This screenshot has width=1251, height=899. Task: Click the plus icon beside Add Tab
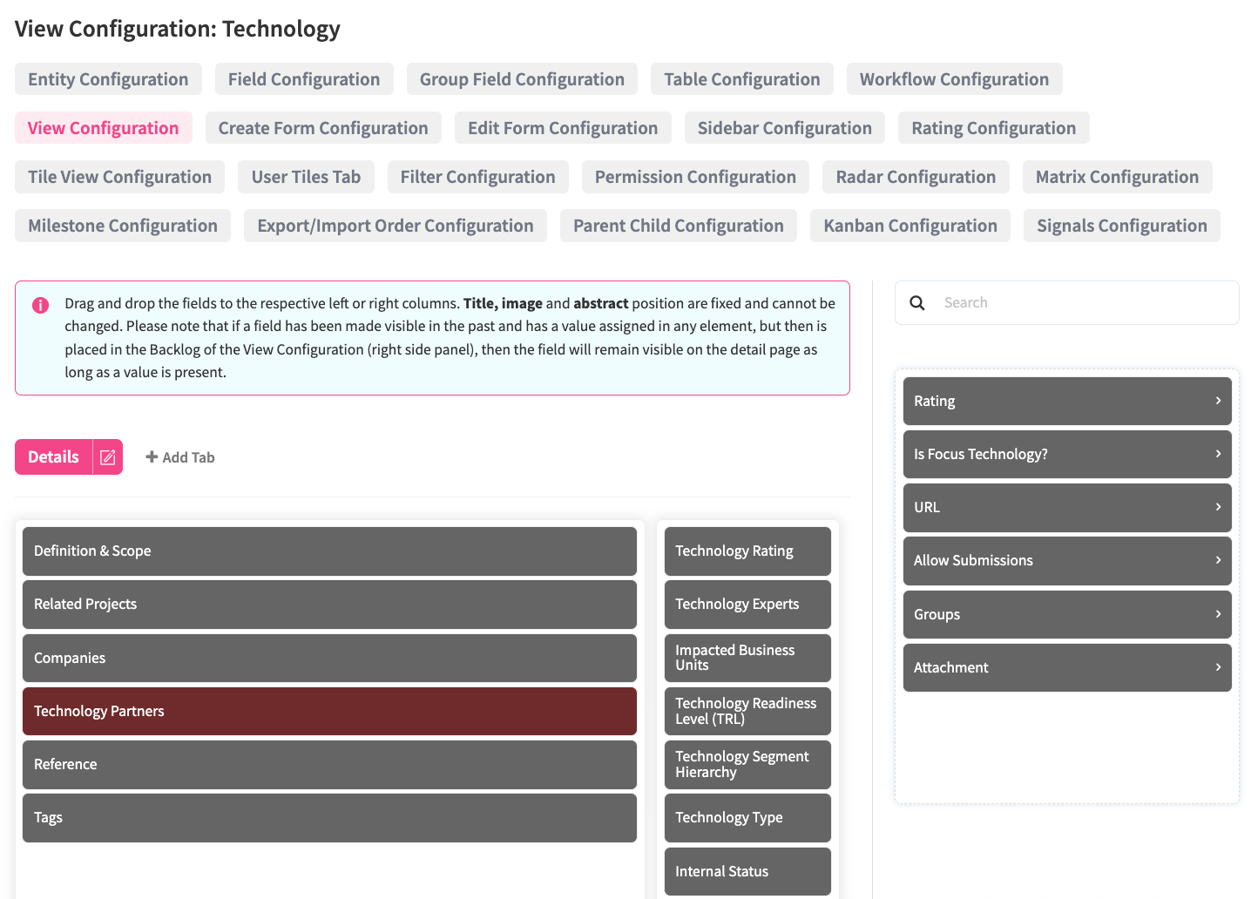(x=152, y=457)
